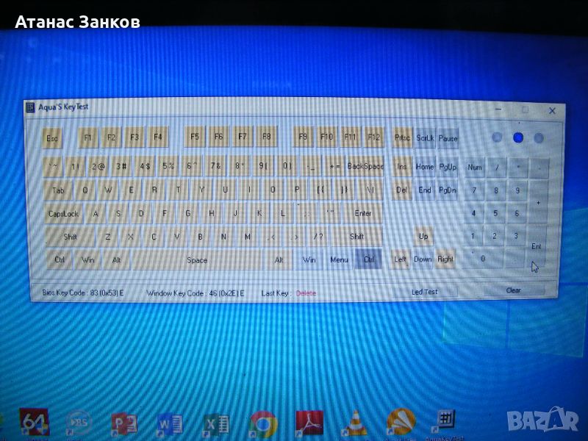Open the orange Avast shortcut icon
The width and height of the screenshot is (588, 441).
[401, 422]
